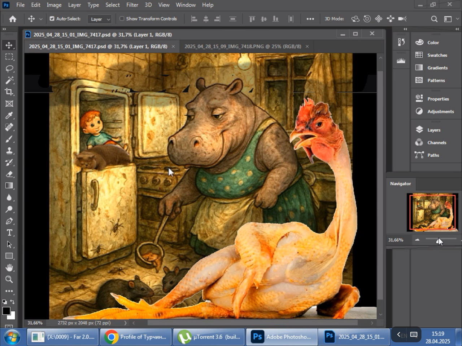Select the Move tool in toolbar
Screen dimensions: 462x346
pos(9,45)
